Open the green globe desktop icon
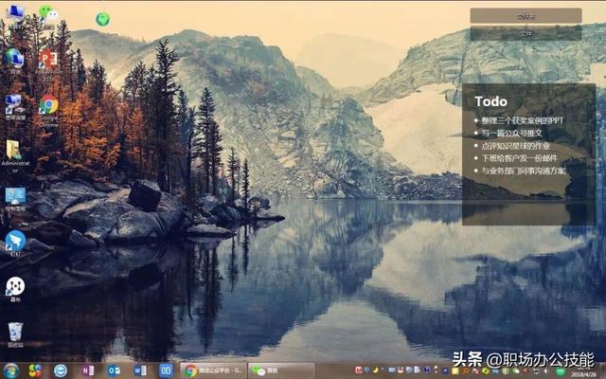The image size is (606, 379). [x=102, y=19]
